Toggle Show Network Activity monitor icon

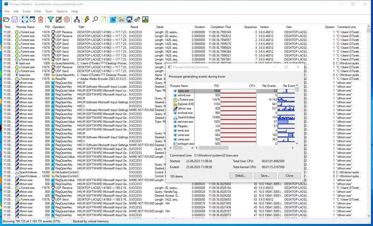pyautogui.click(x=129, y=19)
